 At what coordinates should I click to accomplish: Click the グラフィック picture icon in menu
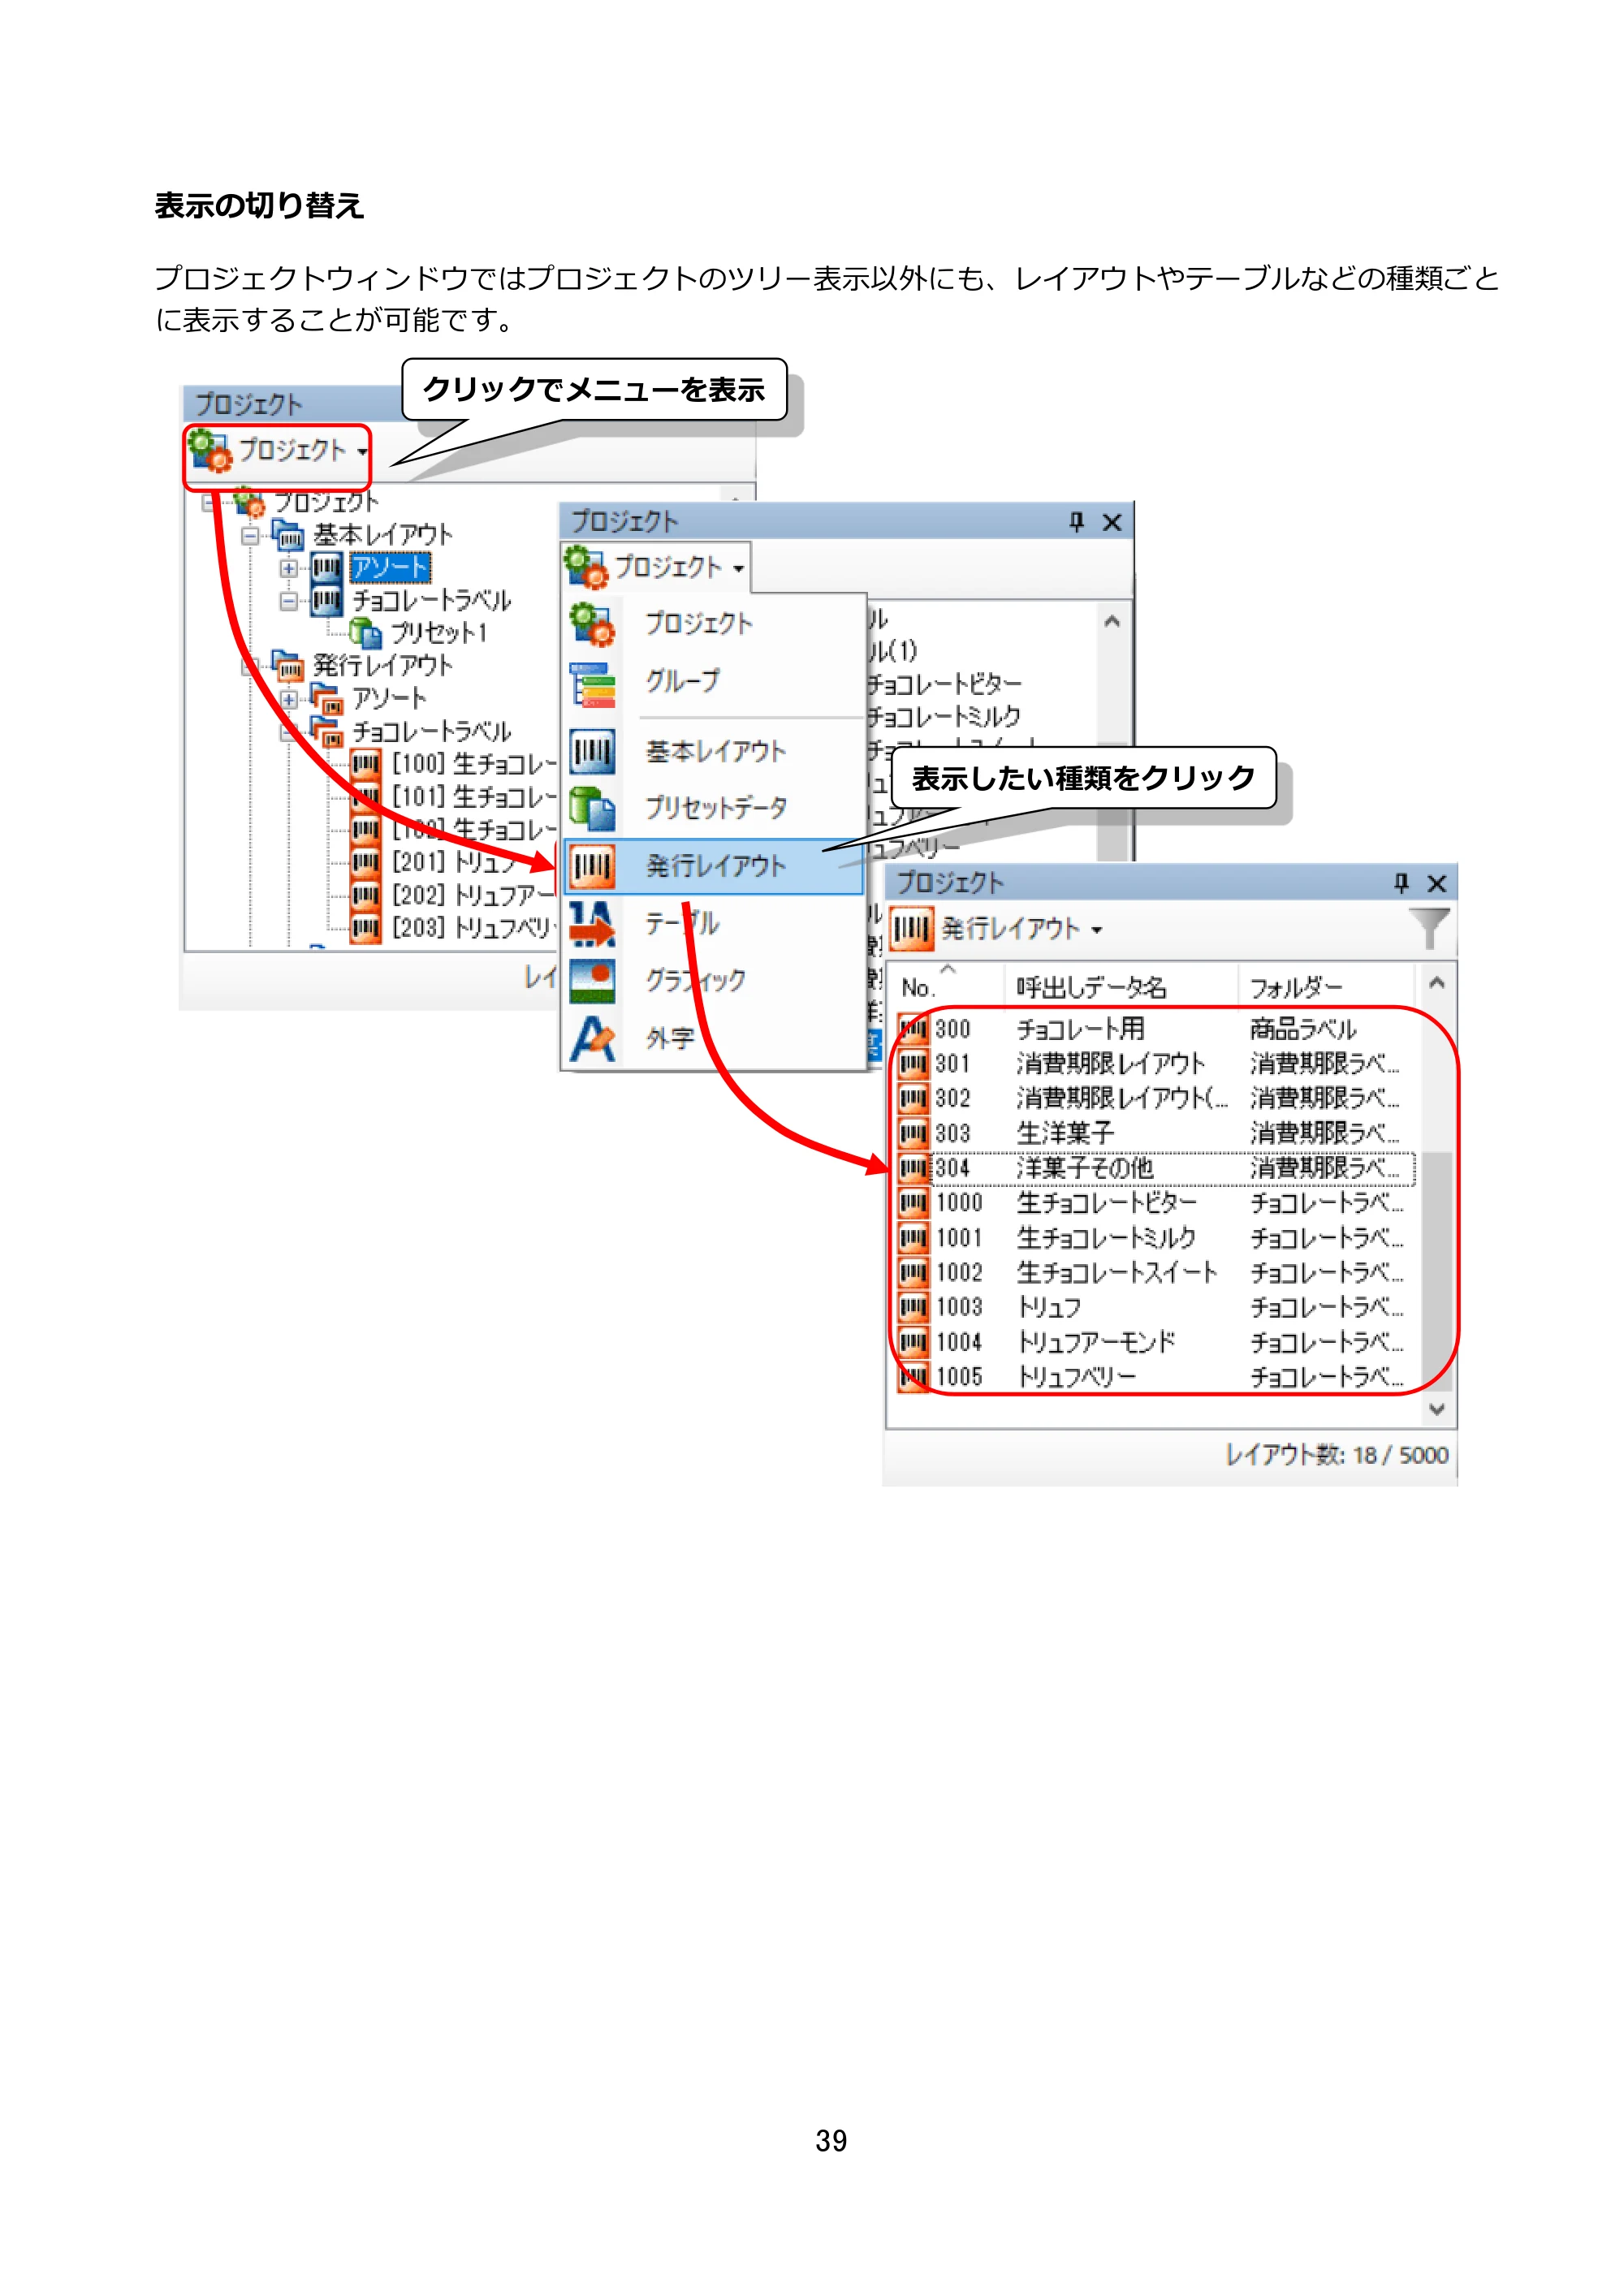pyautogui.click(x=592, y=981)
